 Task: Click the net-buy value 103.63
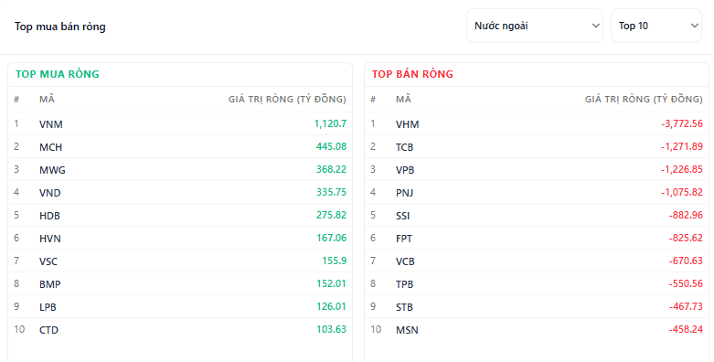(332, 329)
